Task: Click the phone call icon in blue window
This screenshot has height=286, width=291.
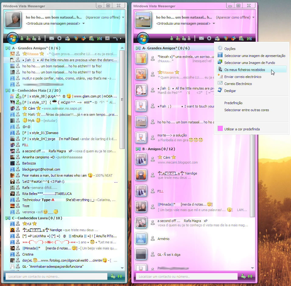Action: pyautogui.click(x=115, y=38)
